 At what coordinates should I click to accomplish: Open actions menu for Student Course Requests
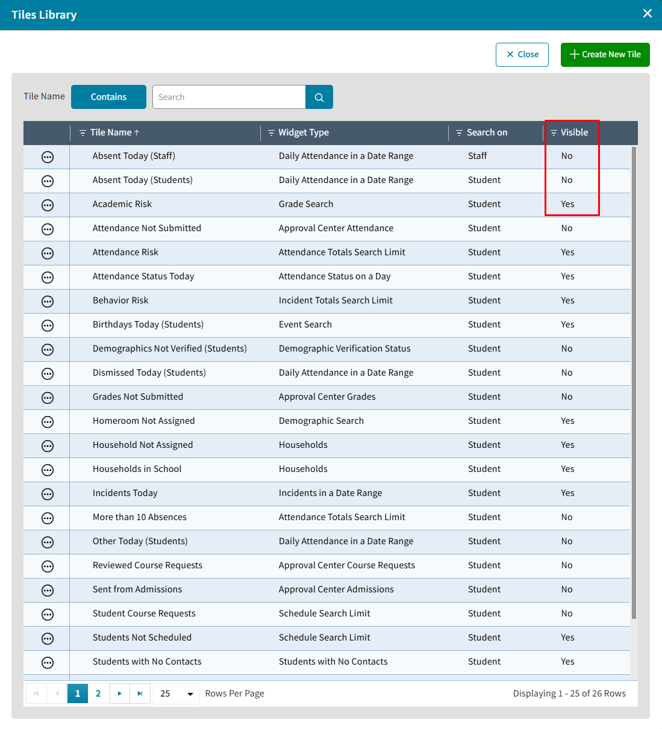coord(48,615)
